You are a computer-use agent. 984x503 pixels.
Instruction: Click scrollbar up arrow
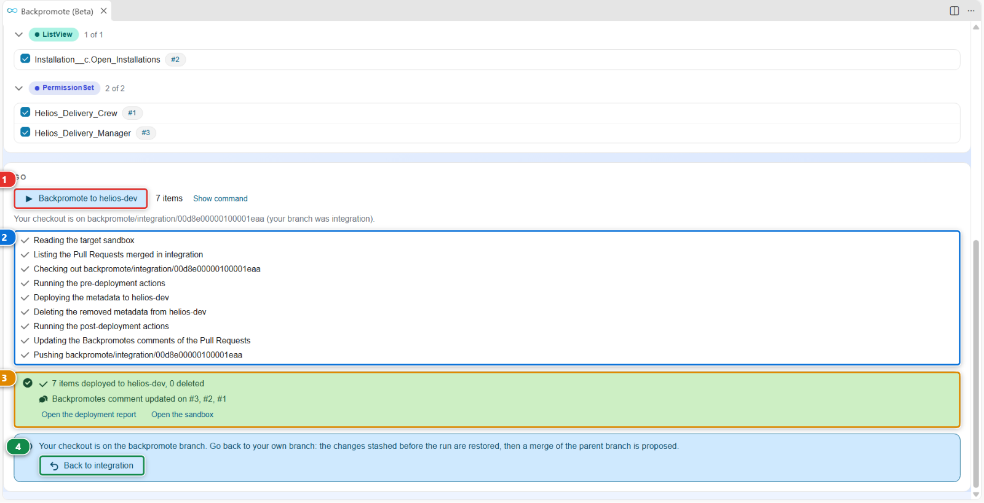tap(976, 26)
